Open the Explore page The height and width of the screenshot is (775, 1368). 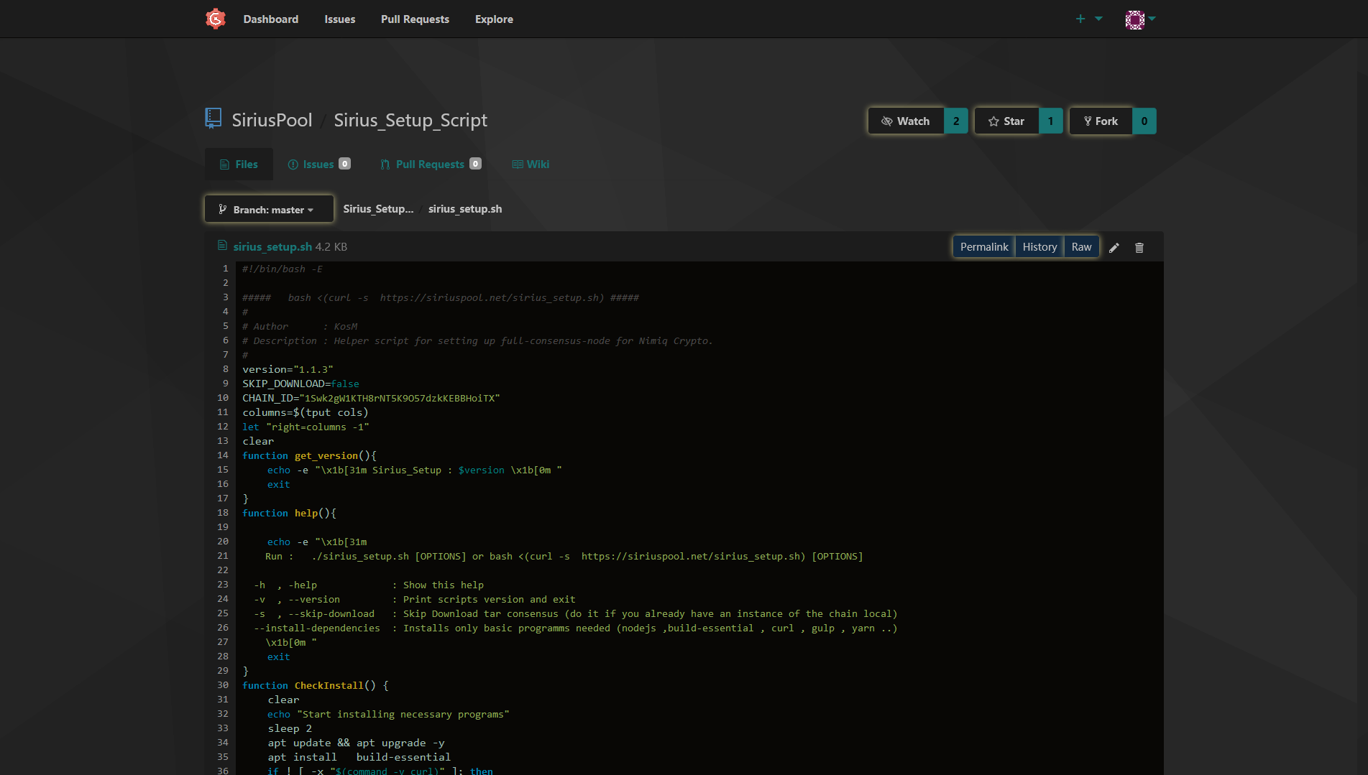[494, 19]
